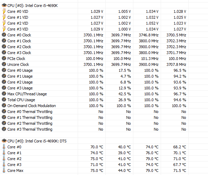
Task: Collapse the Intel Core i5-4690K: DTS group
Action: click(x=37, y=141)
